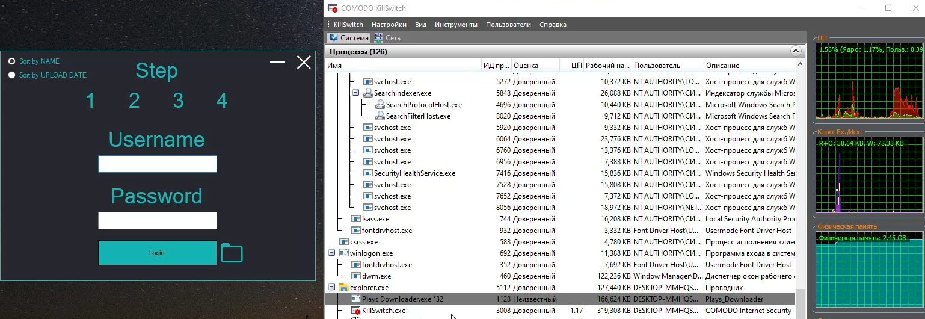Screen dimensions: 925x319
Task: Sort by the Описание column header
Action: pos(749,66)
